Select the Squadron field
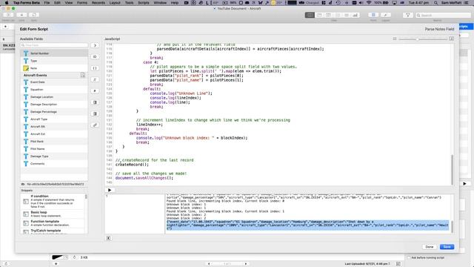 (x=54, y=90)
